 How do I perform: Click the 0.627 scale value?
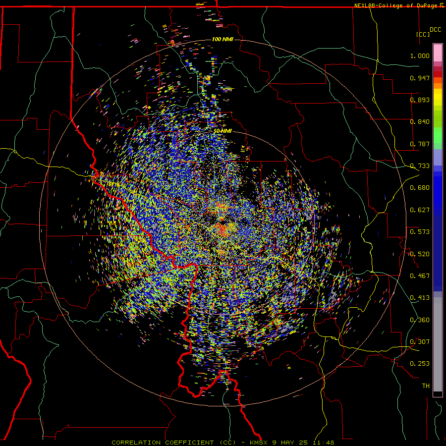(420, 210)
